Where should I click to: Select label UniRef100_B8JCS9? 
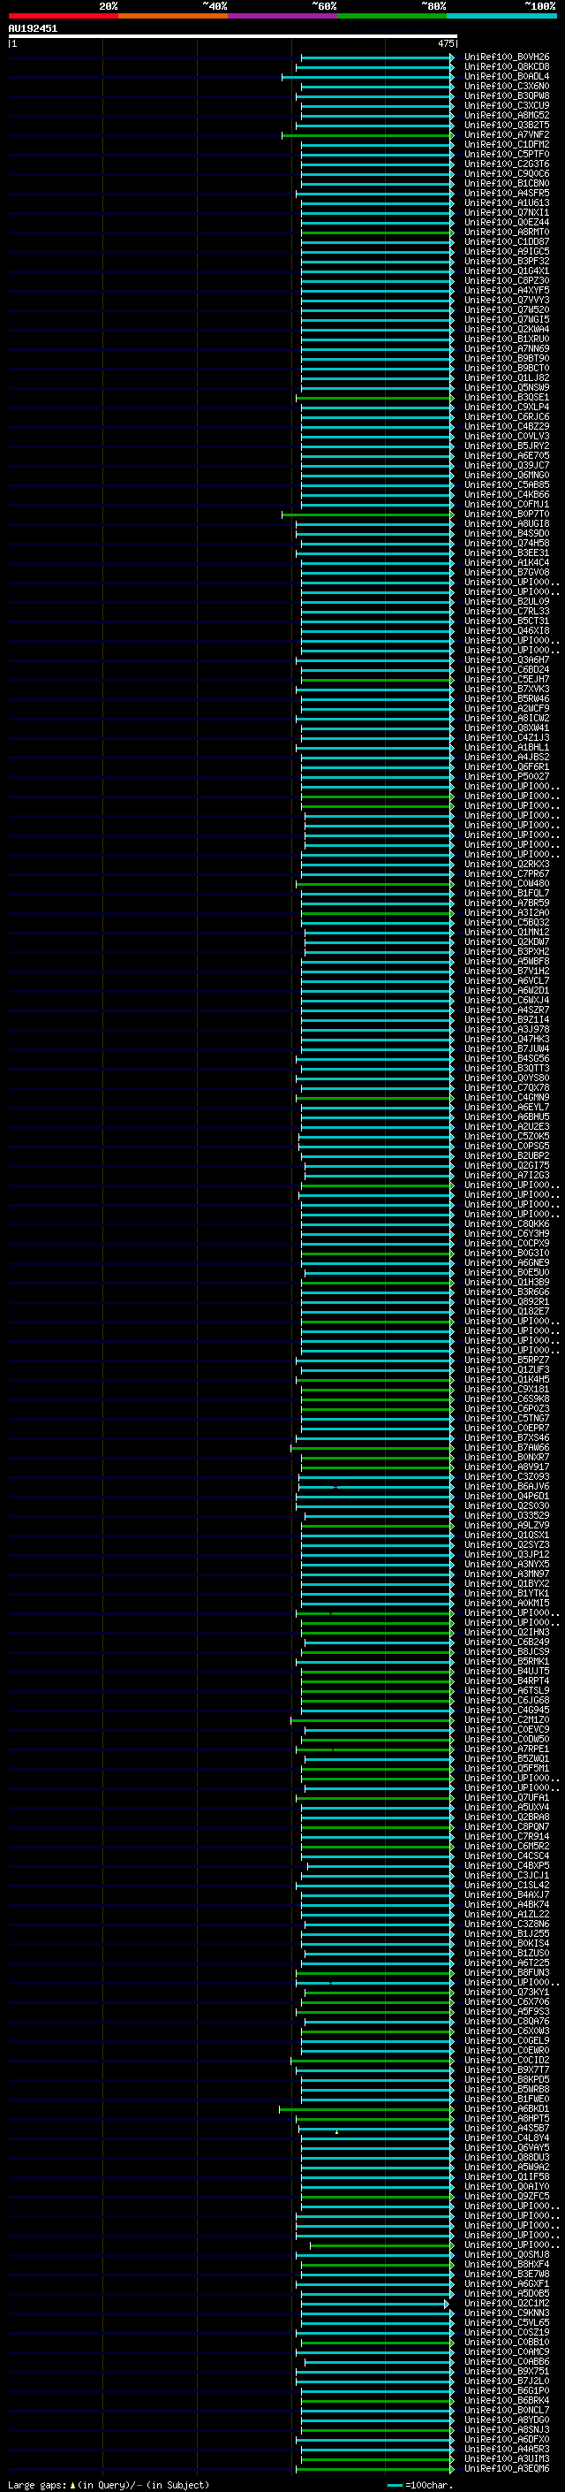tap(507, 1651)
